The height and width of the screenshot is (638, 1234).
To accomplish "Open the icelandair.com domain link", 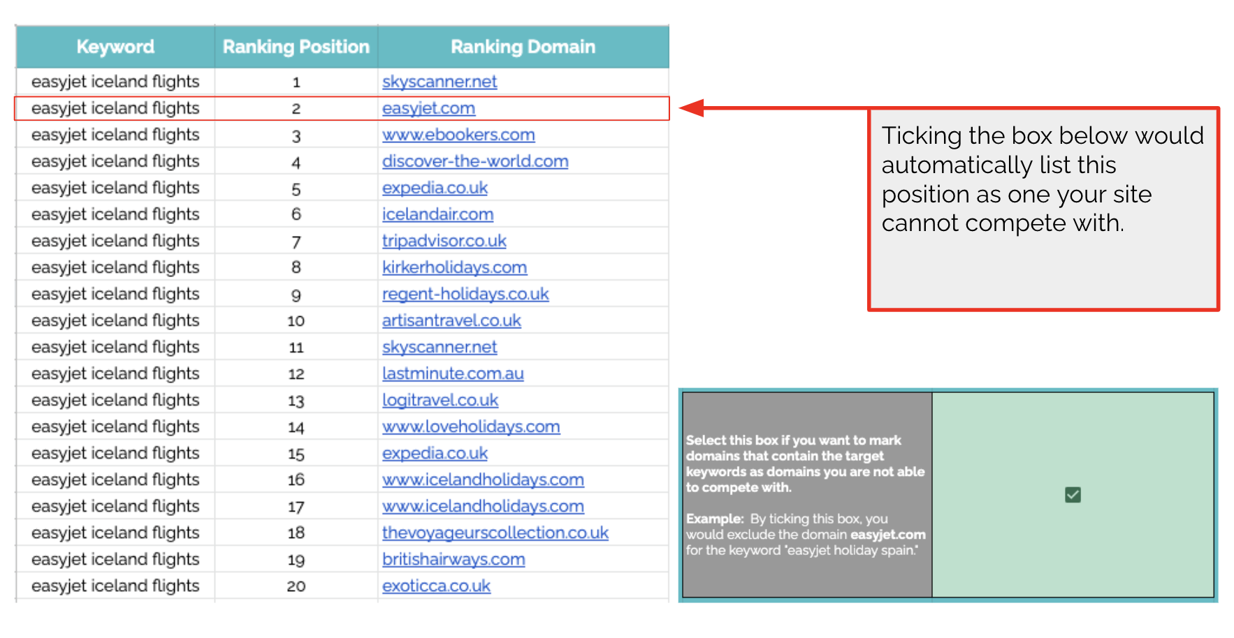I will pyautogui.click(x=437, y=215).
